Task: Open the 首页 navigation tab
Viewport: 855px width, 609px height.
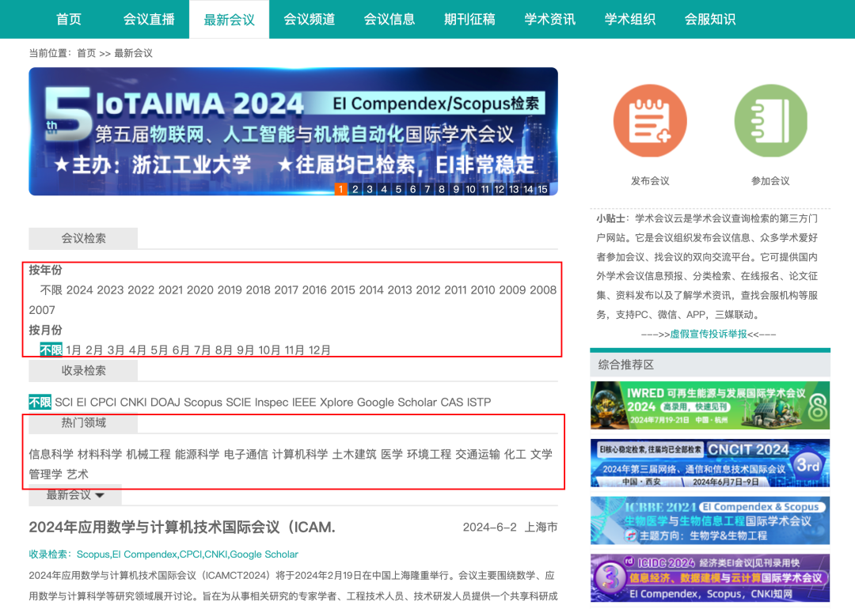Action: click(x=69, y=19)
